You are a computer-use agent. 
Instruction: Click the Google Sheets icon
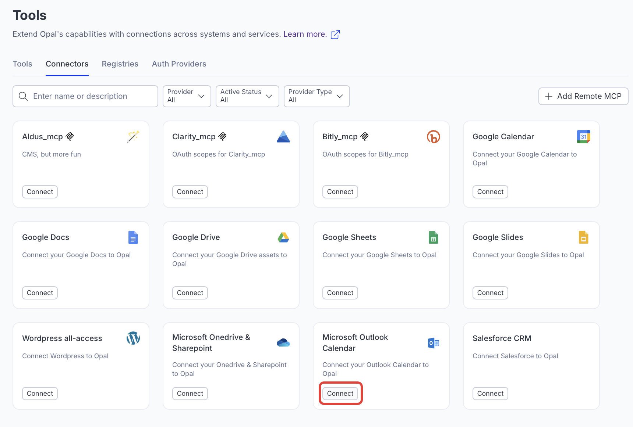pos(433,238)
